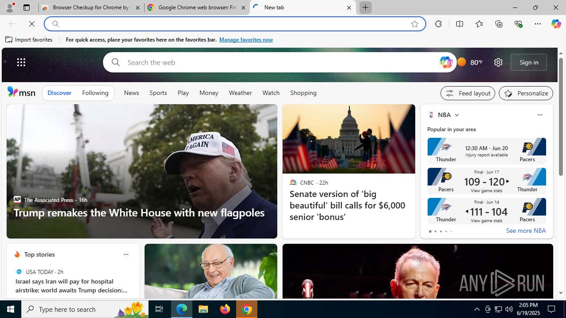
Task: Open Extensions icon in toolbar
Action: click(x=438, y=24)
